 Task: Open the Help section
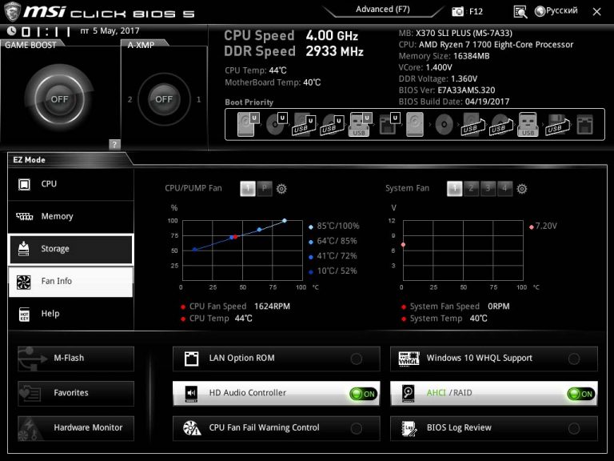(x=71, y=314)
